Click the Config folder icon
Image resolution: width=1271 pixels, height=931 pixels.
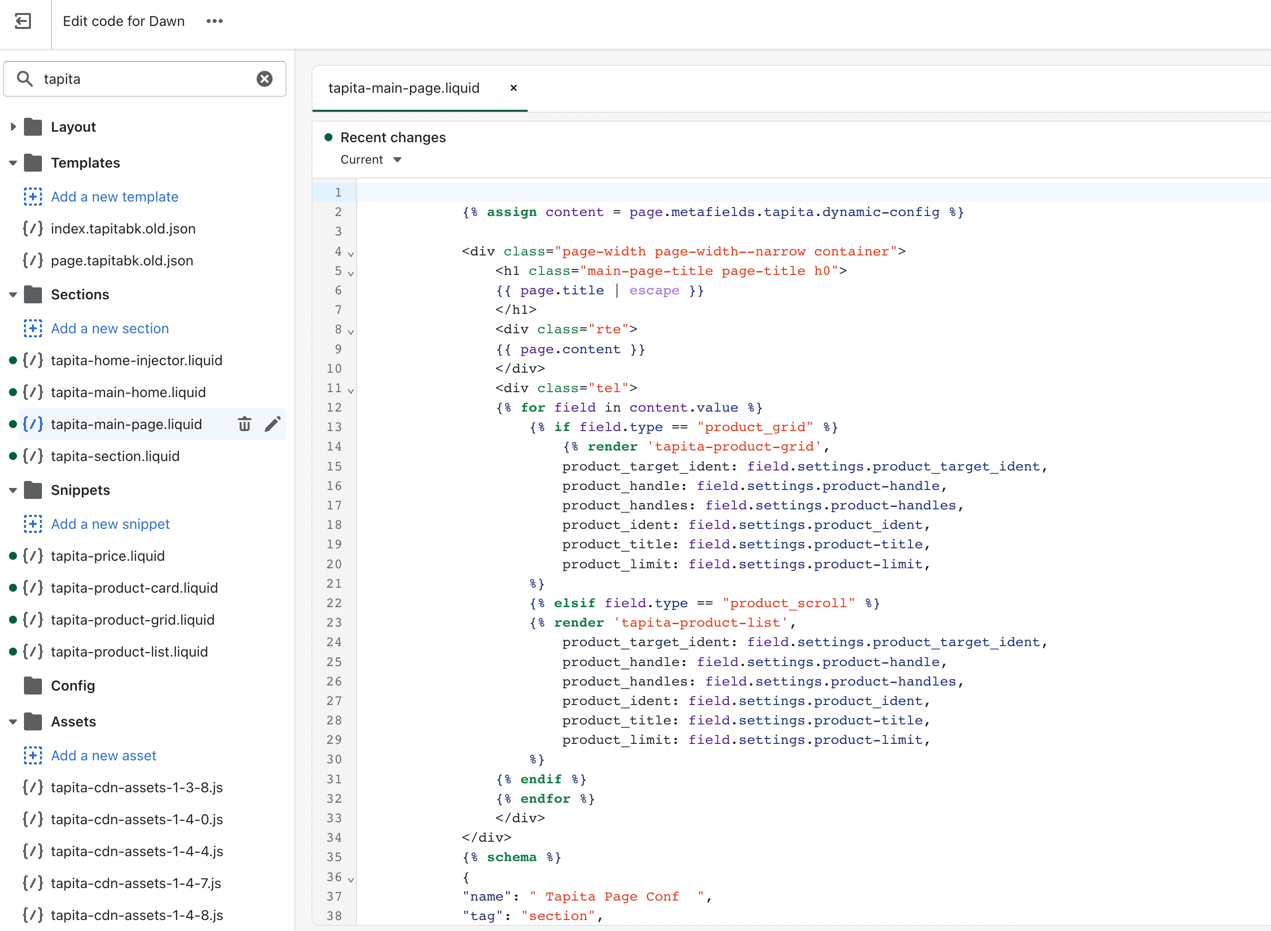point(33,686)
